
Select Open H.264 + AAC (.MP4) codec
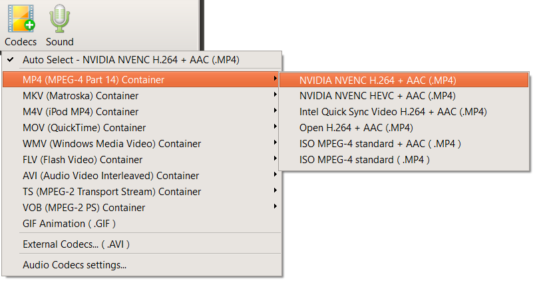coord(404,128)
